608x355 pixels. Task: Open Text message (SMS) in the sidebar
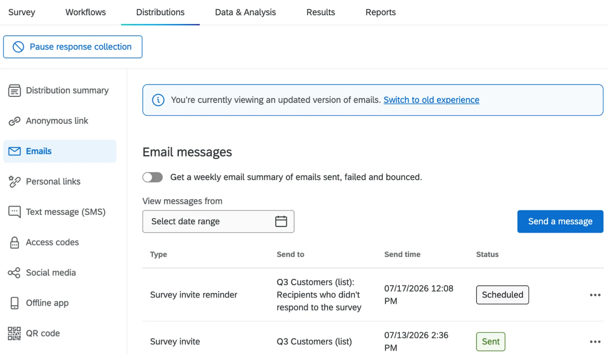coord(60,212)
